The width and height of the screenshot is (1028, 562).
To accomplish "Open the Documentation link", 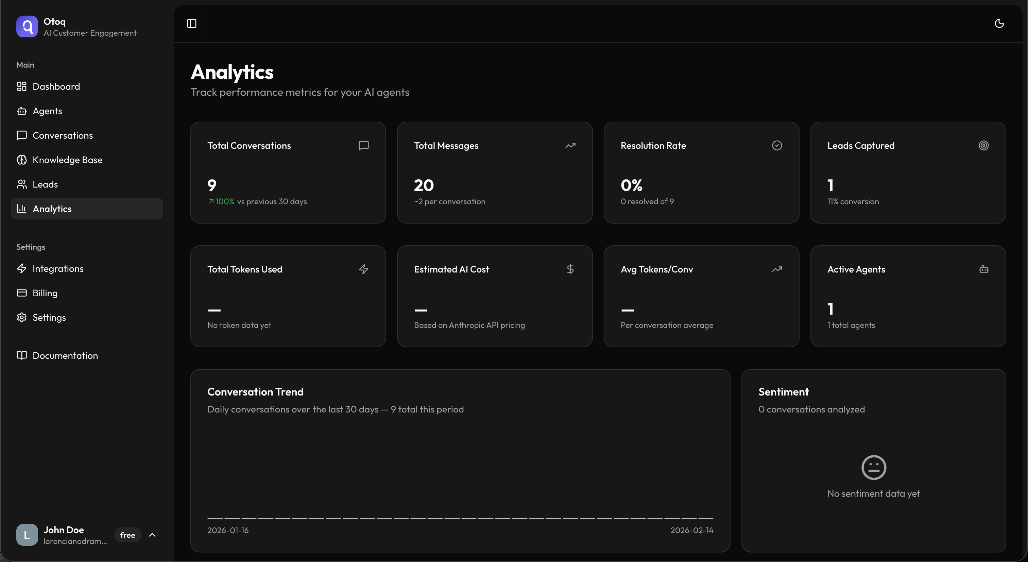I will pyautogui.click(x=65, y=355).
